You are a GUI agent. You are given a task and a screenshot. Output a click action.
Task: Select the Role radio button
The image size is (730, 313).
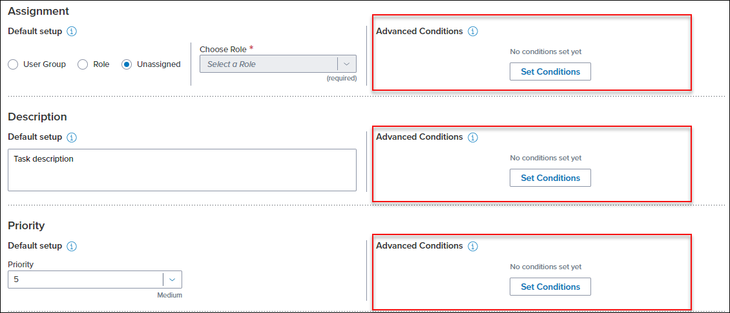(83, 64)
